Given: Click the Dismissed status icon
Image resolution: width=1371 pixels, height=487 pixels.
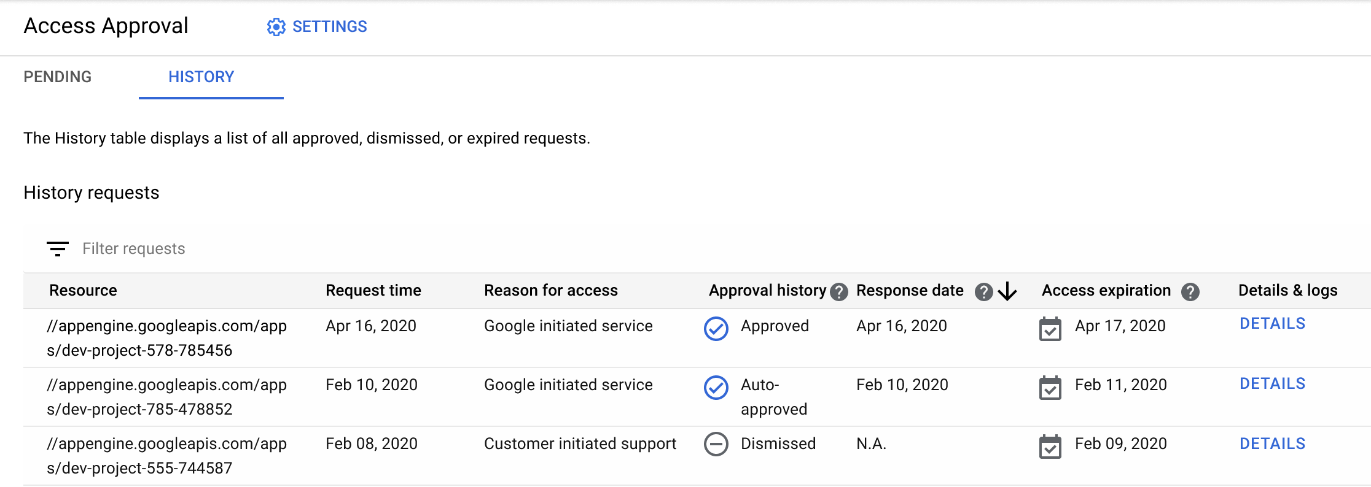Looking at the screenshot, I should click(716, 444).
